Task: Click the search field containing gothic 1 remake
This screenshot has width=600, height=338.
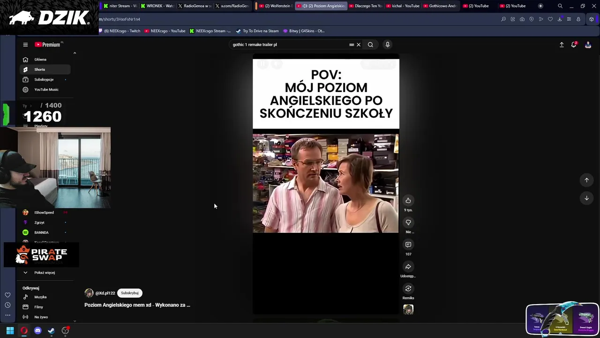Action: pos(288,45)
